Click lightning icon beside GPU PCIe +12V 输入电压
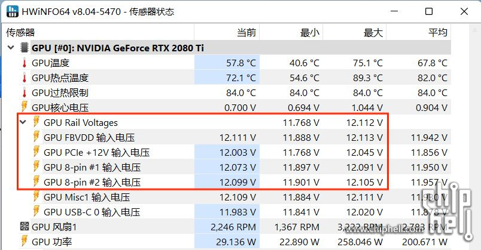This screenshot has width=481, height=250. pos(36,152)
